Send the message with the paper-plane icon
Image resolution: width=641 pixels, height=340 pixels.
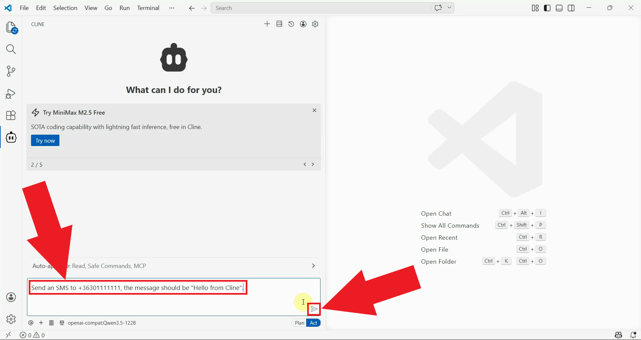pyautogui.click(x=314, y=309)
